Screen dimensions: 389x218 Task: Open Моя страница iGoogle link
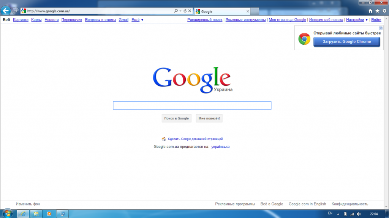[287, 20]
